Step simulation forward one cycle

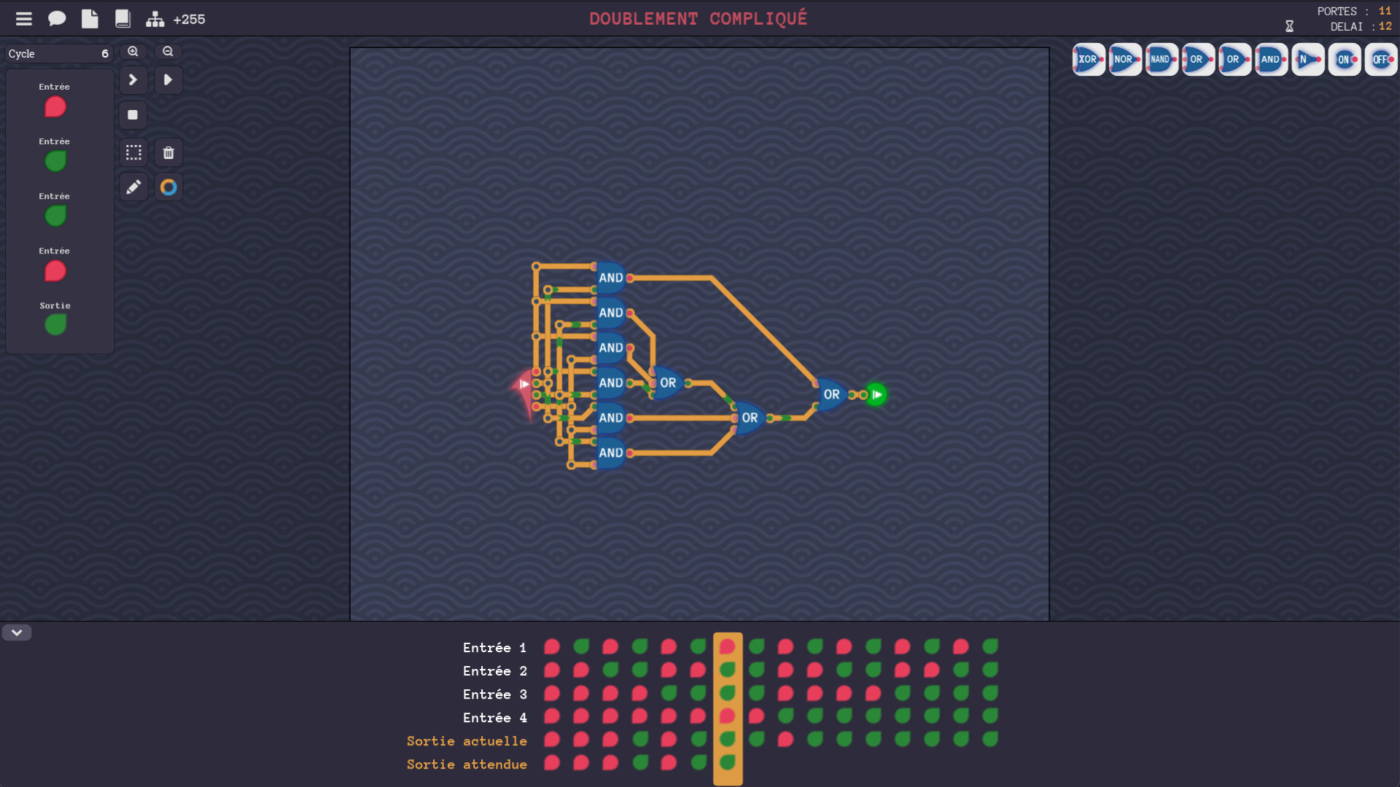(x=133, y=80)
